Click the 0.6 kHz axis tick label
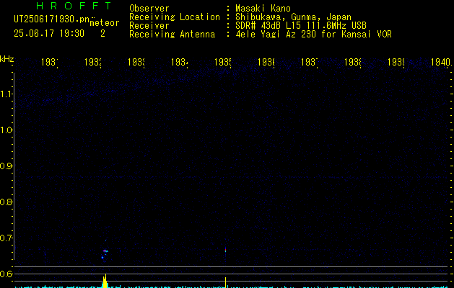Image resolution: width=454 pixels, height=288 pixels. [6, 274]
